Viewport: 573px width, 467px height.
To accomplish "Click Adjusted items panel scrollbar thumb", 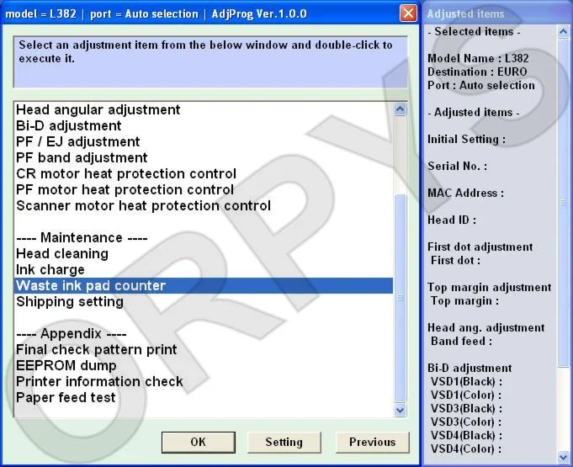I will [x=563, y=202].
